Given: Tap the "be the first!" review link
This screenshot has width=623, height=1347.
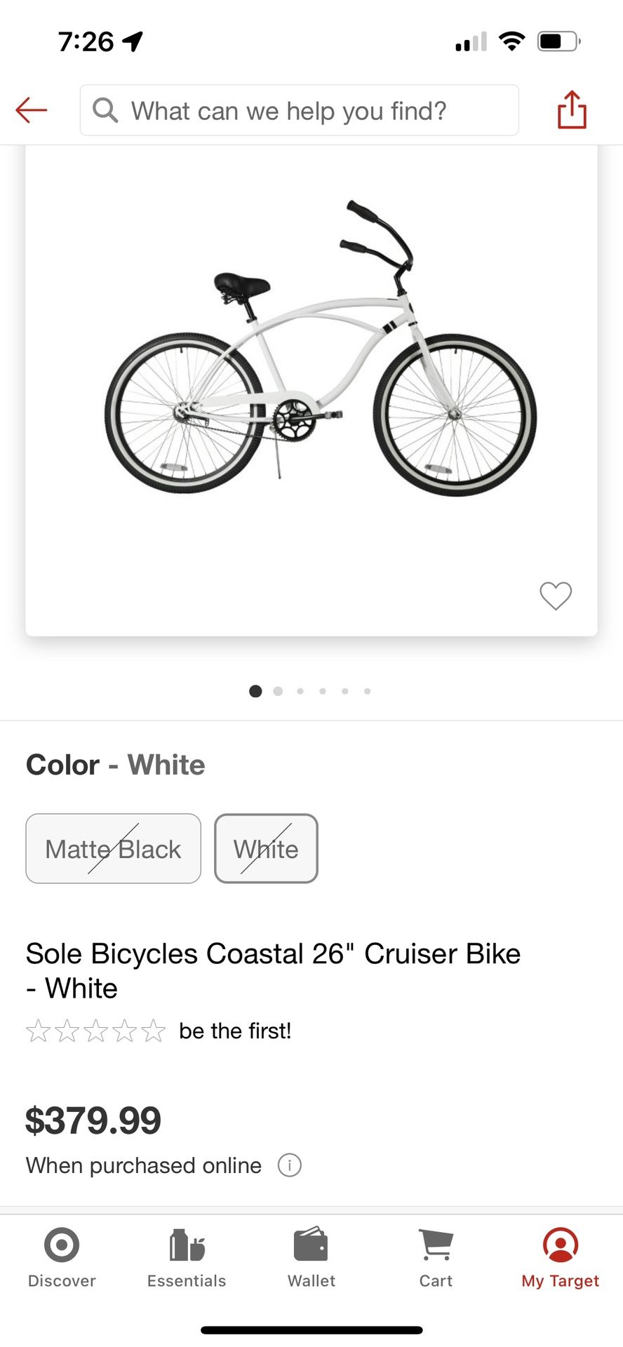Looking at the screenshot, I should (235, 1031).
